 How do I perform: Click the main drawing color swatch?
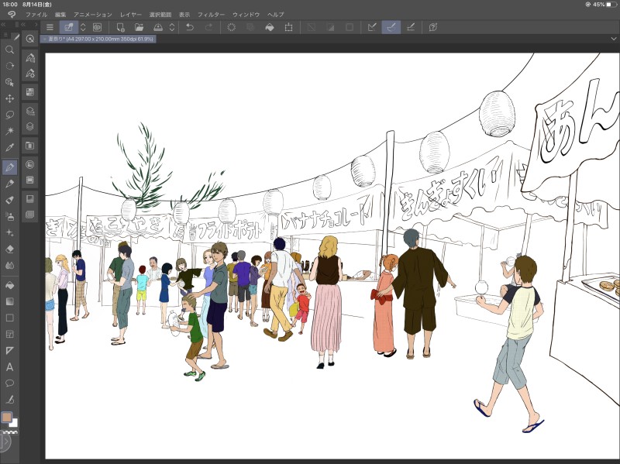click(8, 417)
